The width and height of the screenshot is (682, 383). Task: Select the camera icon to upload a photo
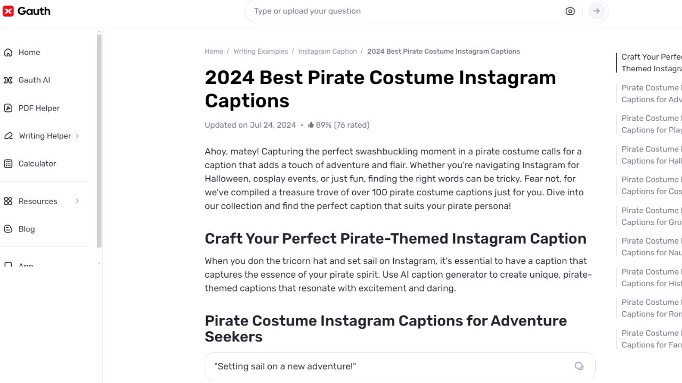pyautogui.click(x=570, y=11)
